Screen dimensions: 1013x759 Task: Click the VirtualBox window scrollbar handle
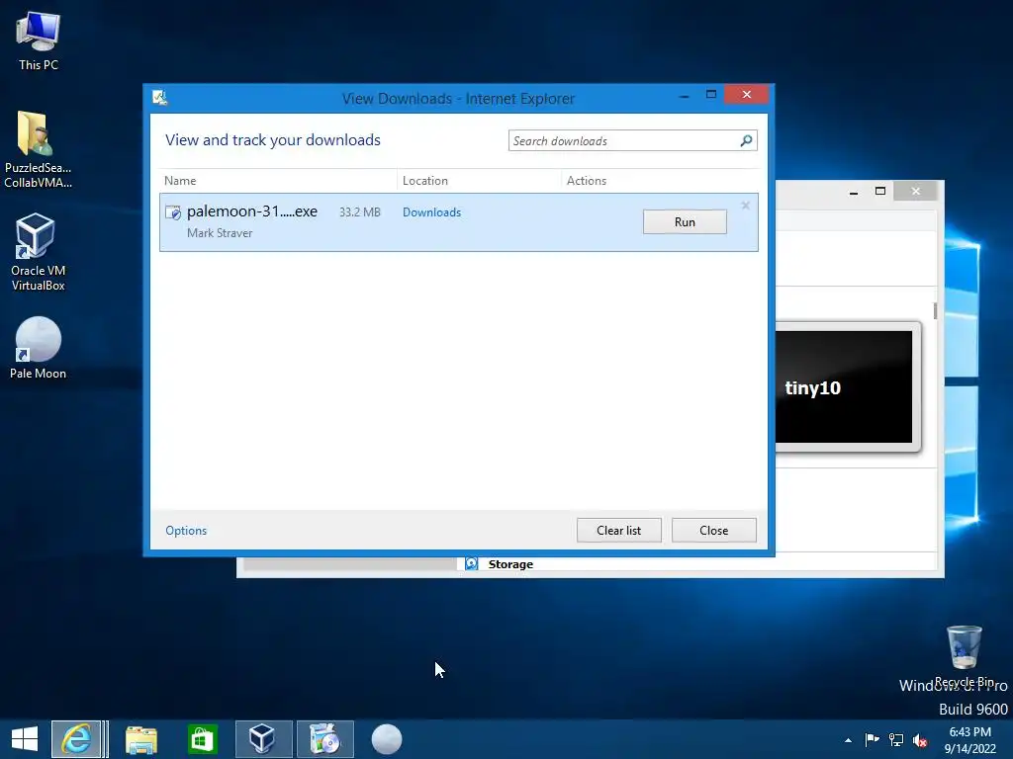coord(935,310)
